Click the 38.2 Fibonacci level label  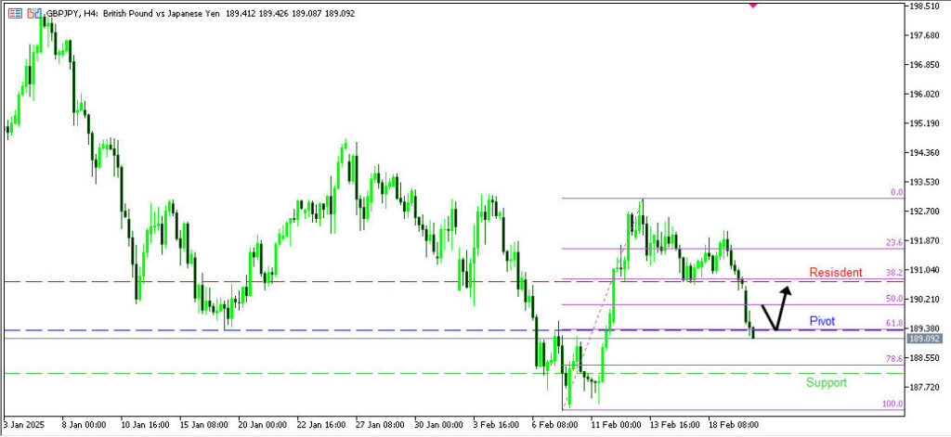[894, 273]
